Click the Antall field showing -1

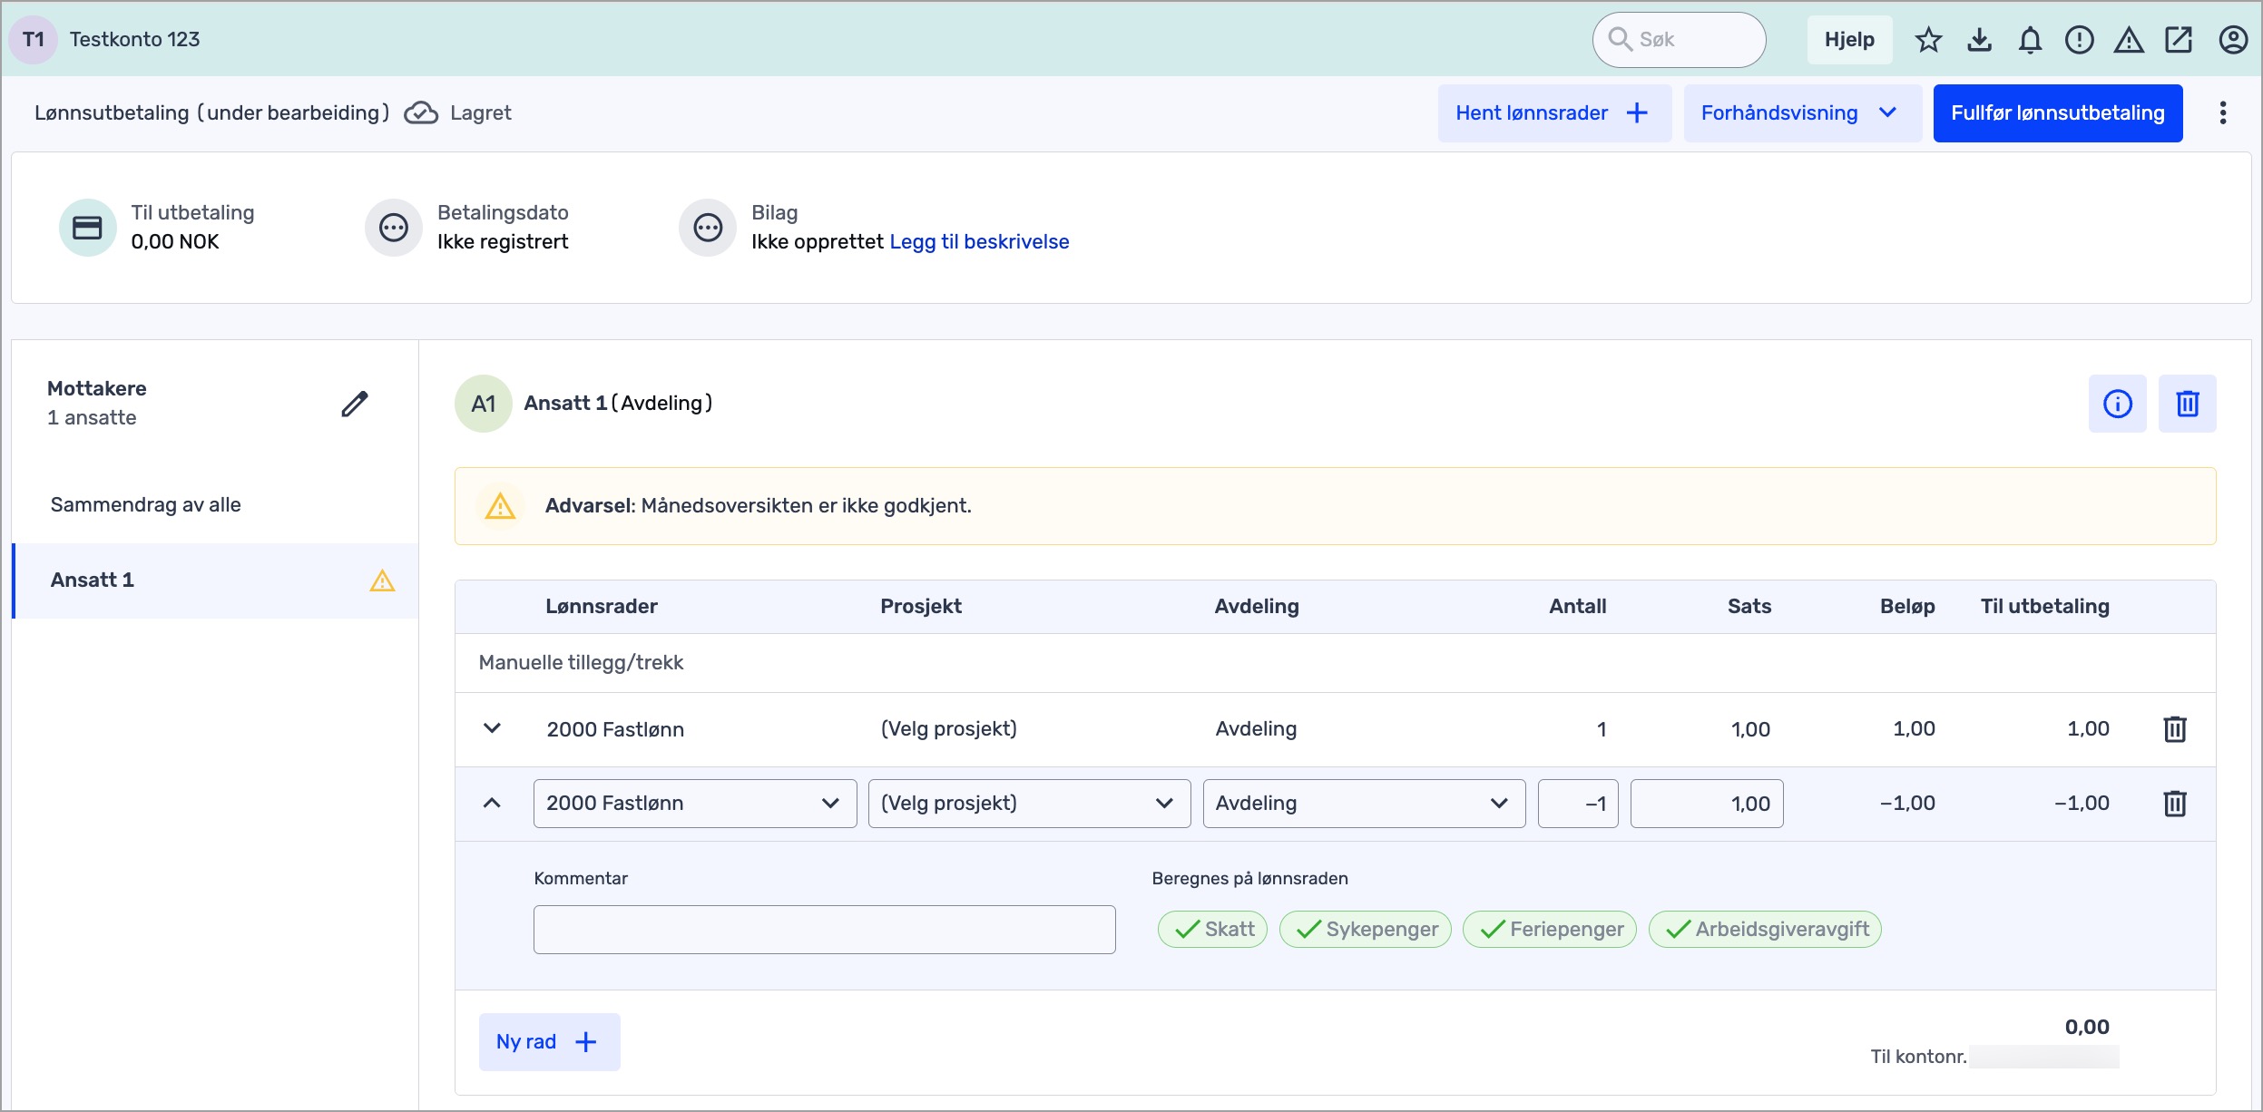pyautogui.click(x=1578, y=804)
